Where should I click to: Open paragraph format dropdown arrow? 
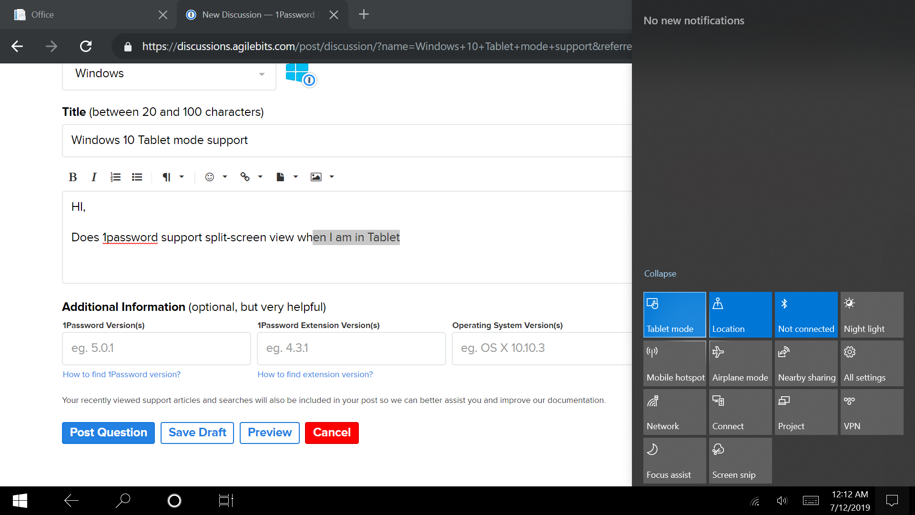[182, 177]
